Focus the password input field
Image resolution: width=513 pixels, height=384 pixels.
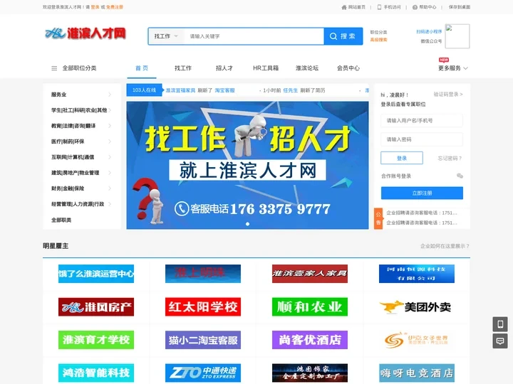422,139
